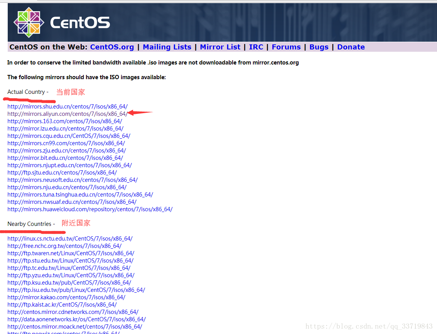Open the IRC link
The image size is (437, 334).
coord(256,47)
